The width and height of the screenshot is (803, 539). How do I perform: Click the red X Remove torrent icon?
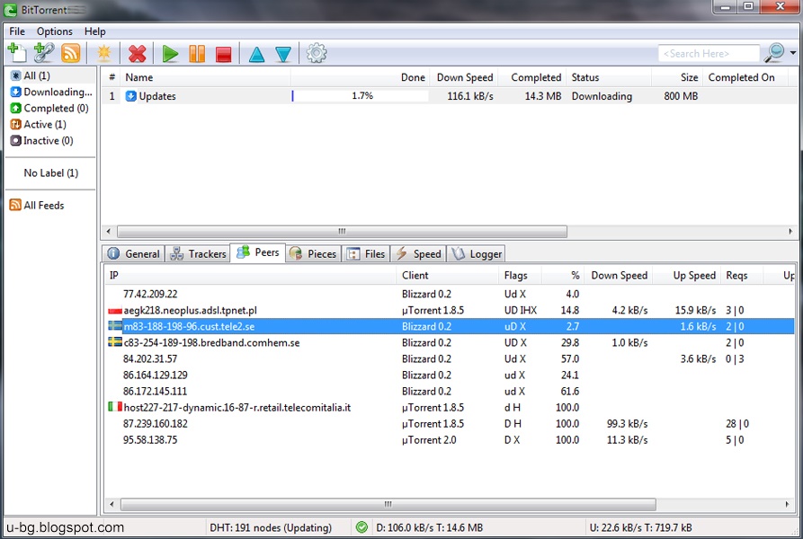coord(137,54)
